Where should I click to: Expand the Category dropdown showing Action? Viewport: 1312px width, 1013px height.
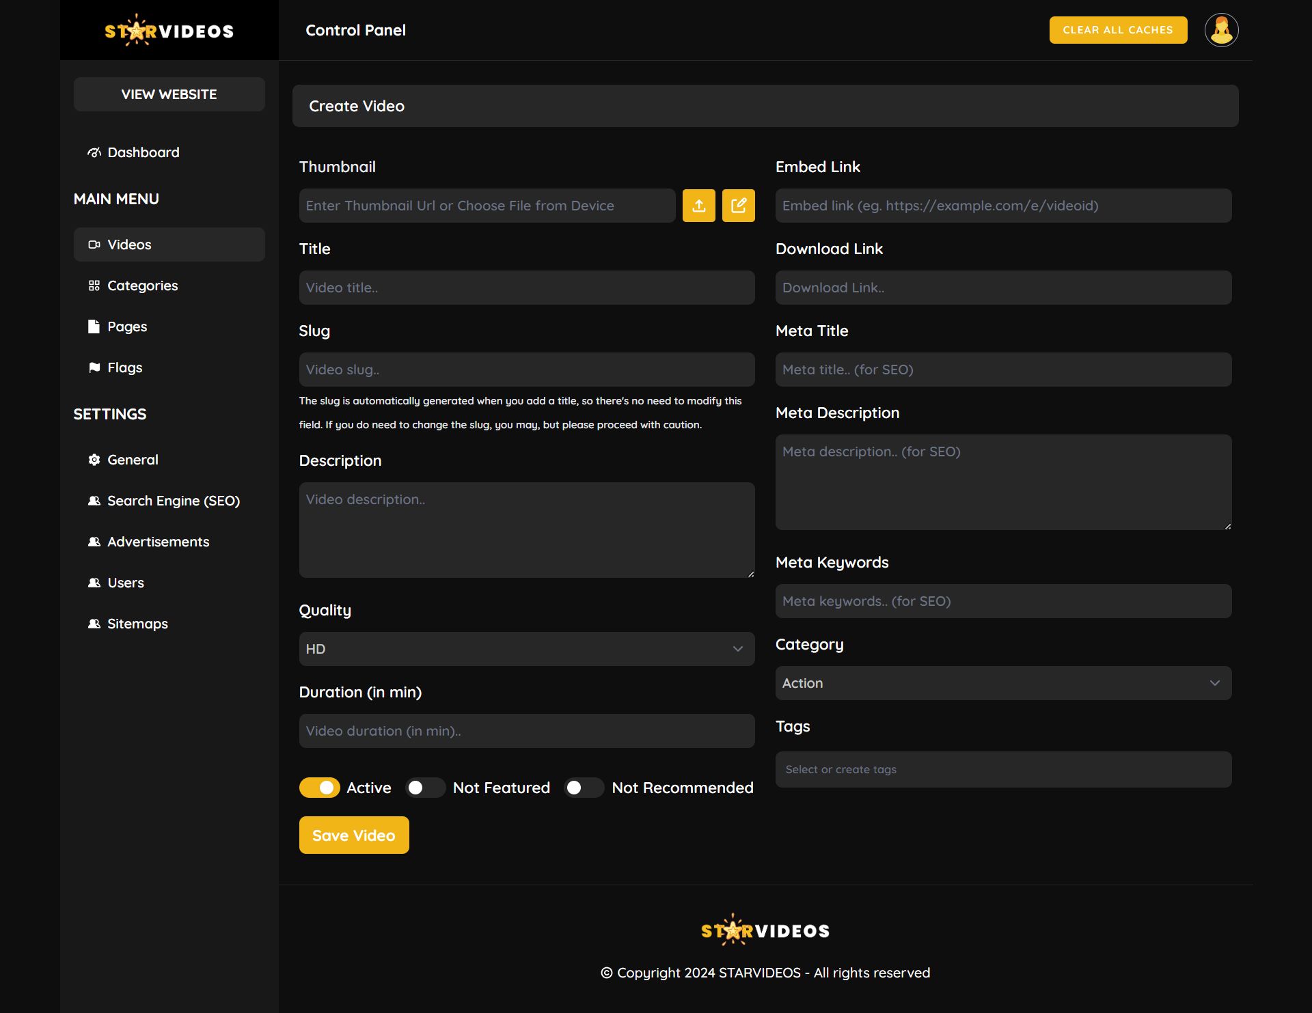(x=1002, y=683)
